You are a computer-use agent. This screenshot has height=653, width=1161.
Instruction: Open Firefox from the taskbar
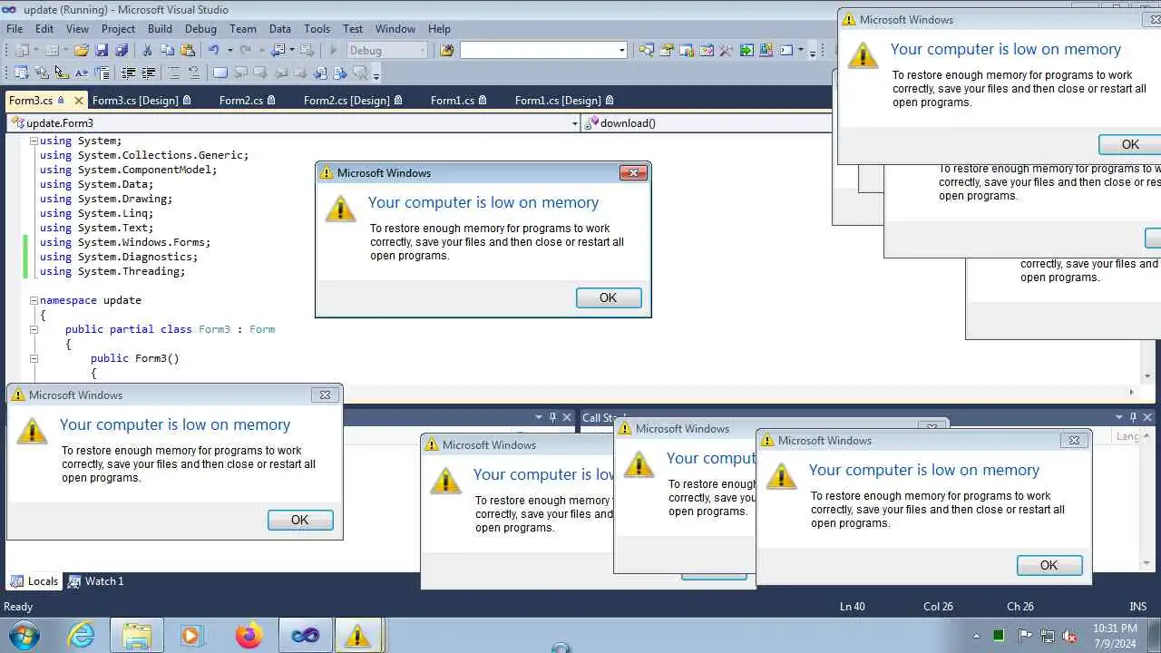(248, 635)
